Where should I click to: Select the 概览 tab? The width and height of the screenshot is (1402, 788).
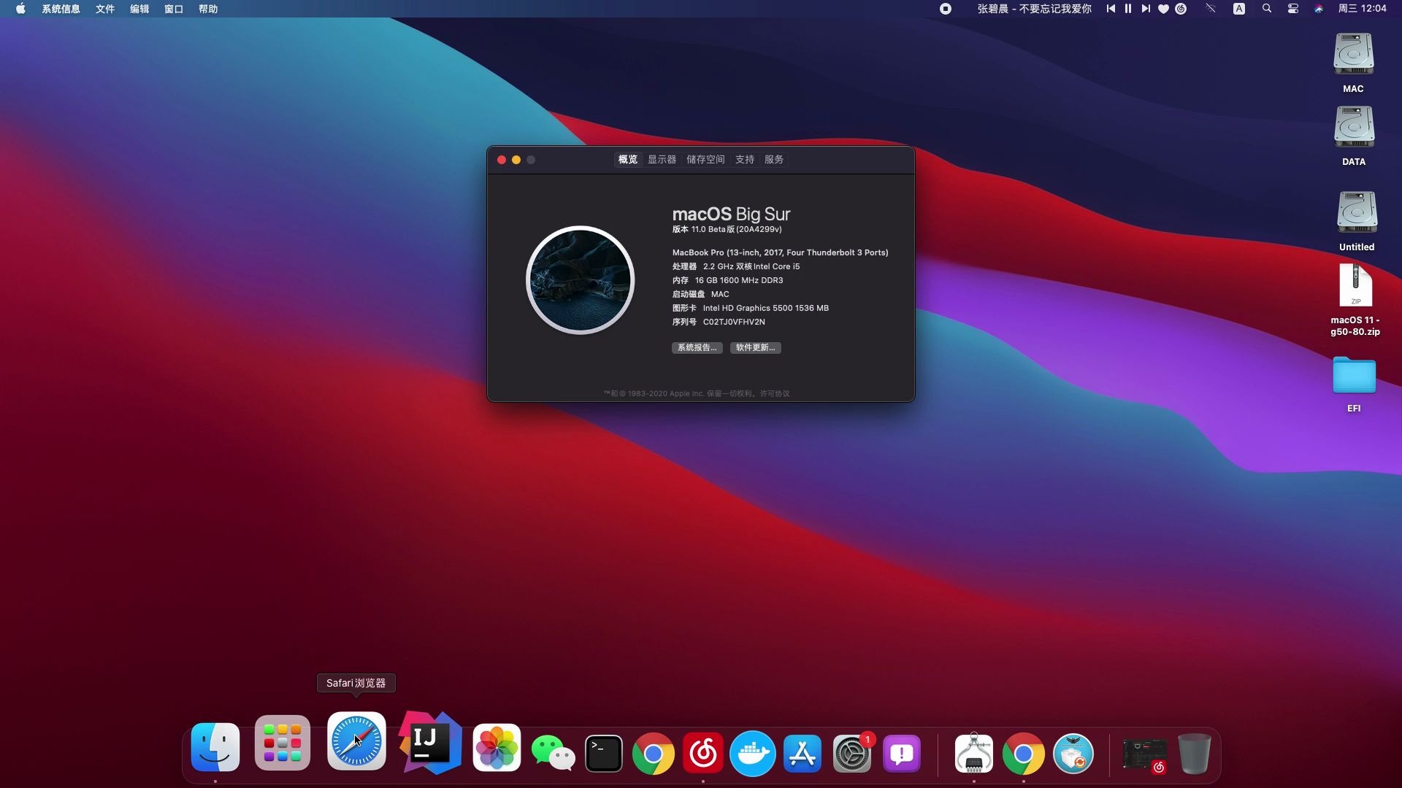pyautogui.click(x=628, y=159)
